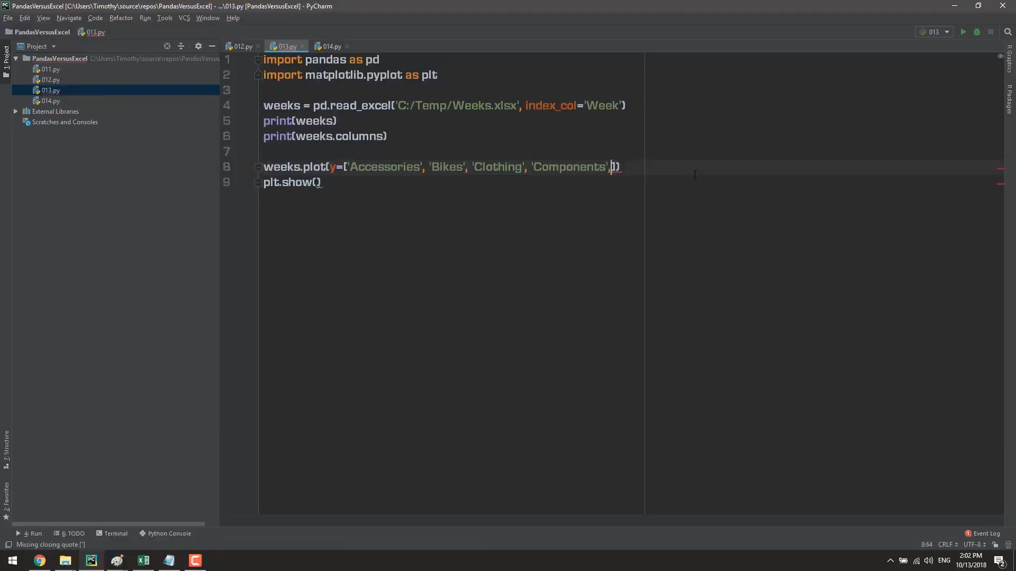Switch to Excel from the taskbar
Screen dimensions: 1016x571
(x=143, y=560)
